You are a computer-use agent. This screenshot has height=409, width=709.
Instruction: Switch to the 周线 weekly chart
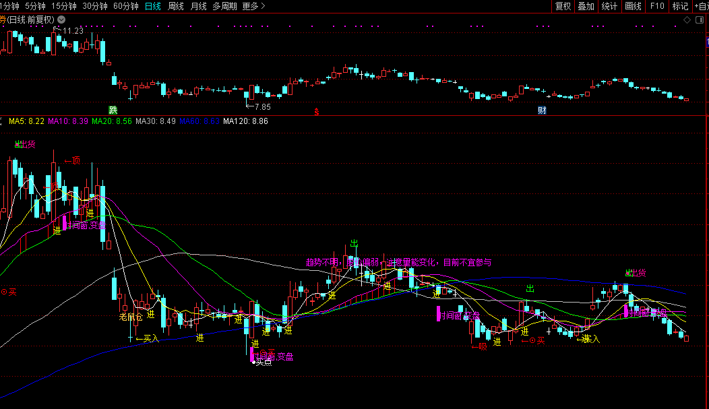point(176,6)
